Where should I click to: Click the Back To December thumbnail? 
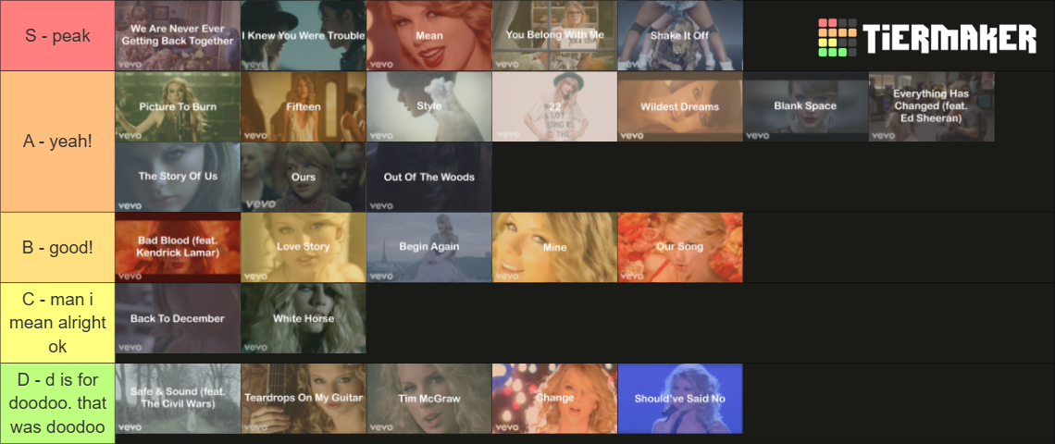tap(178, 318)
